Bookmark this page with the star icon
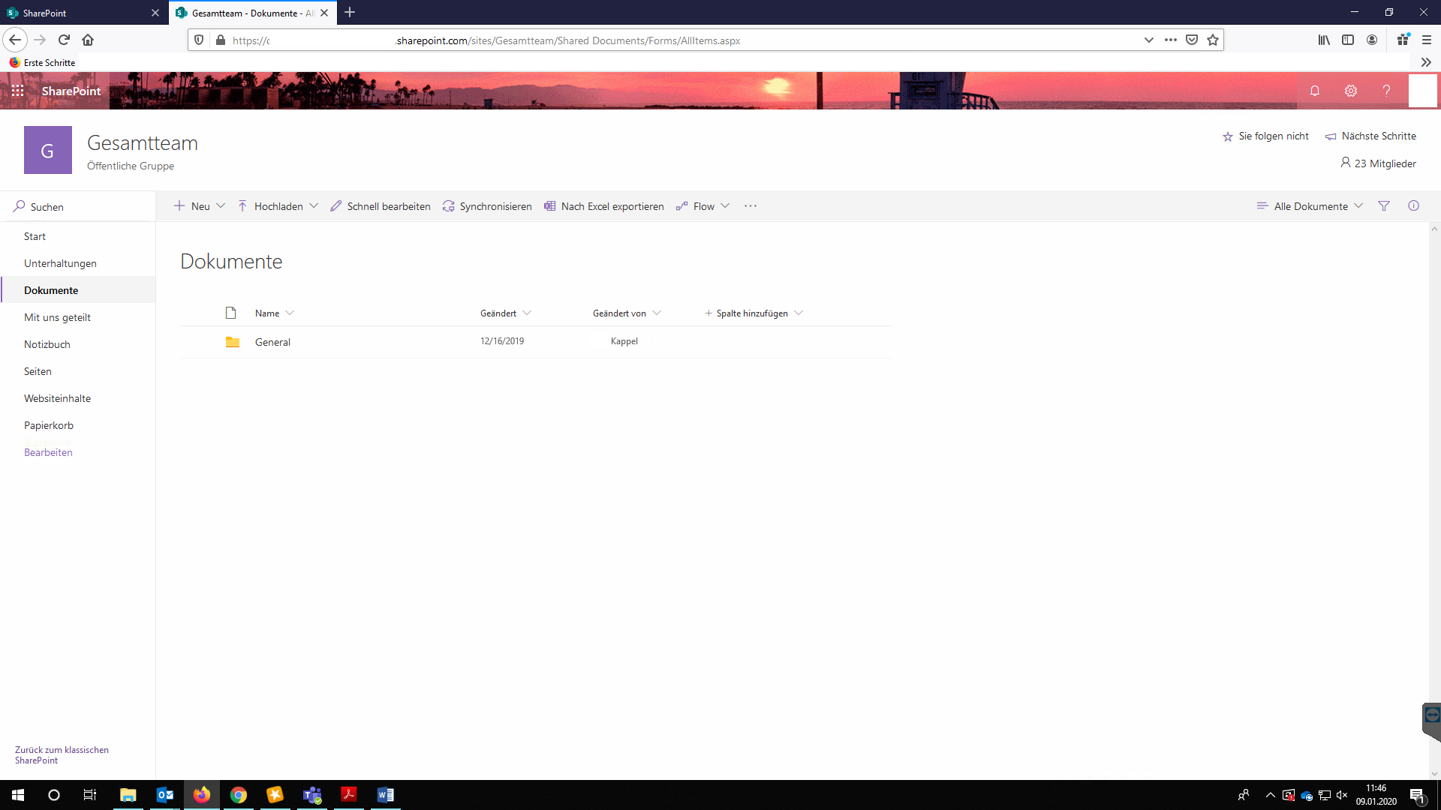1441x810 pixels. [x=1213, y=40]
